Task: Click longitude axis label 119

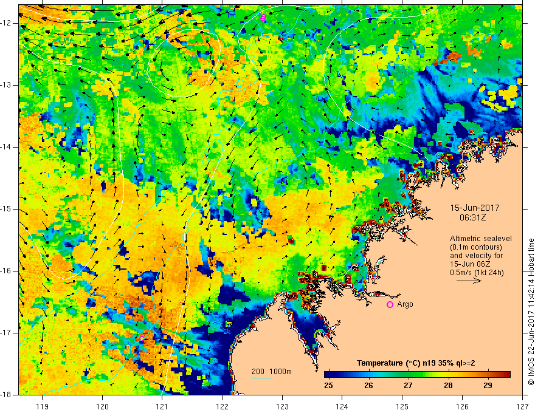Action: tap(43, 406)
